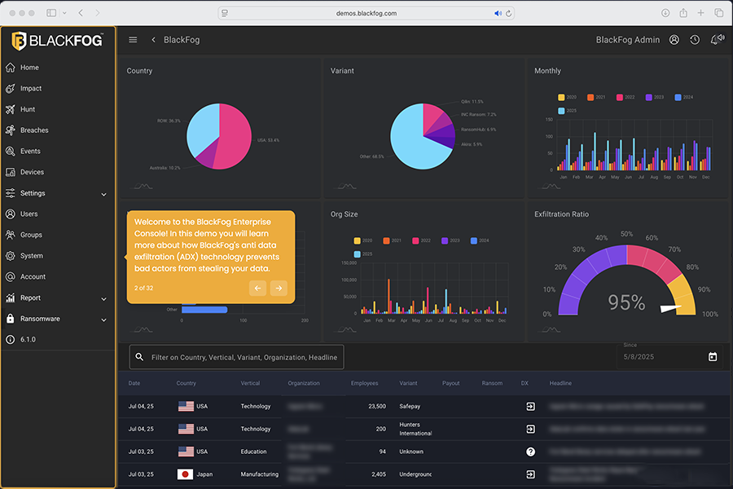This screenshot has width=733, height=489.
Task: Click the DX exfiltration icon in Safepay row
Action: tap(530, 406)
